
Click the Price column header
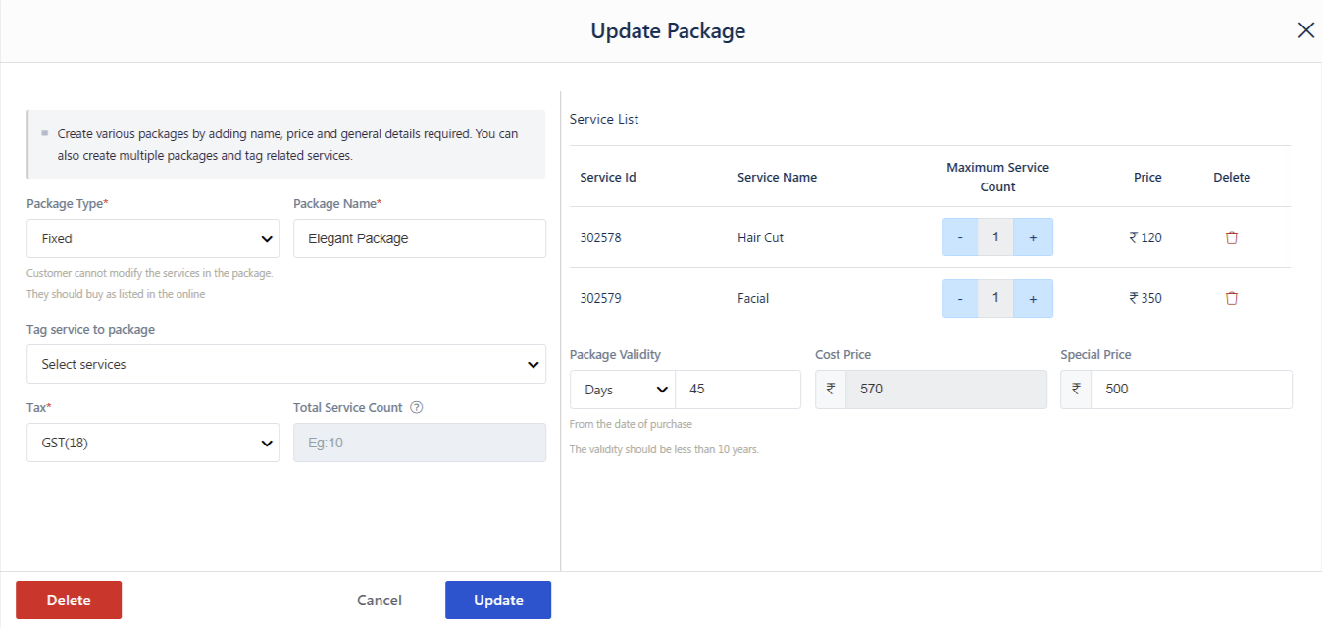pyautogui.click(x=1147, y=178)
